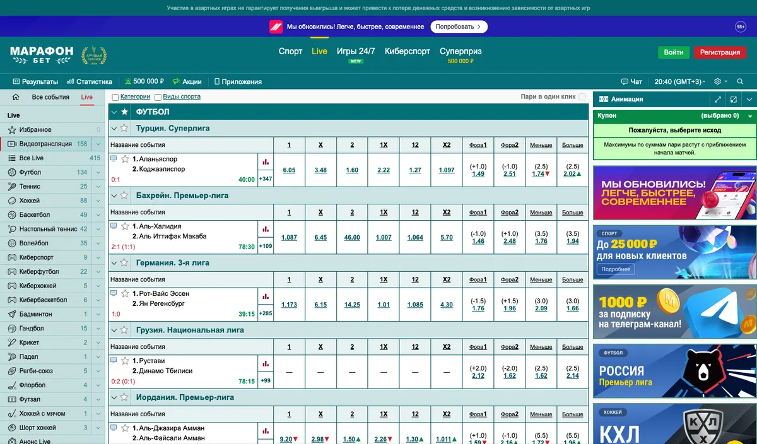Viewport: 757px width, 444px height.
Task: Pop out the Анимация panel in a window
Action: [x=734, y=99]
